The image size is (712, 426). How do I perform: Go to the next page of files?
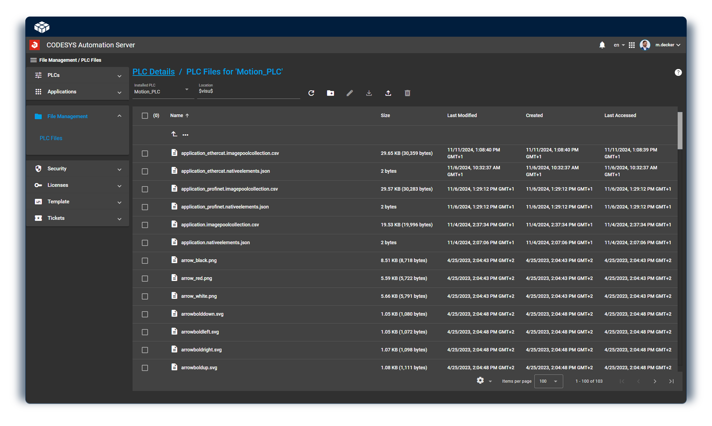655,381
